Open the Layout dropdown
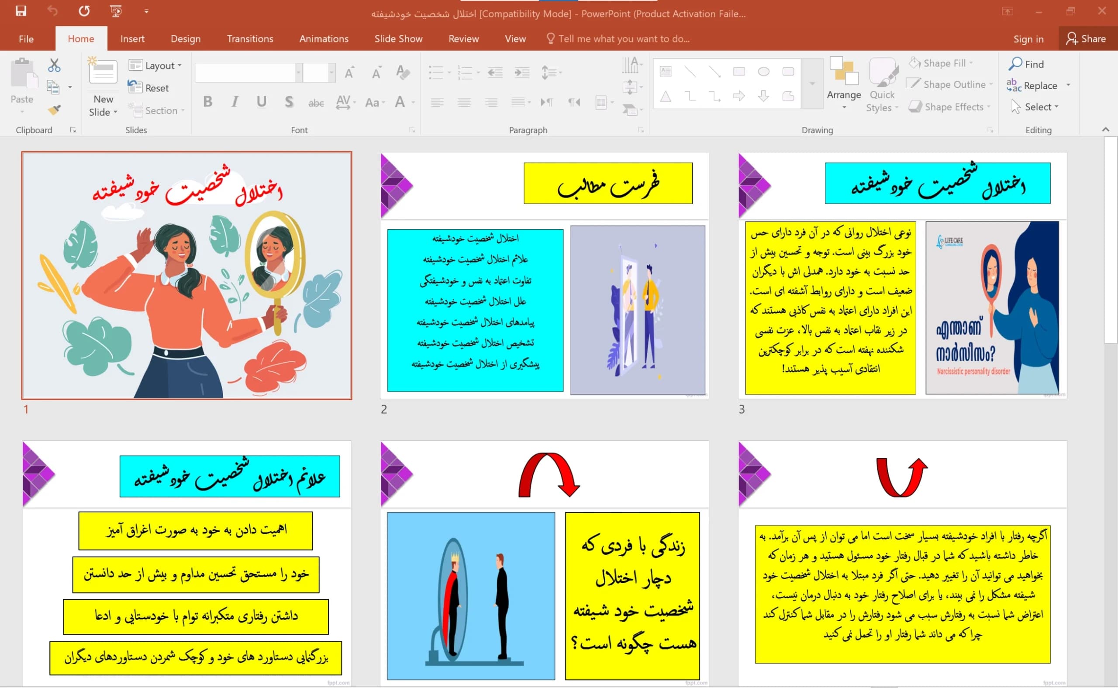1118x688 pixels. pos(155,66)
